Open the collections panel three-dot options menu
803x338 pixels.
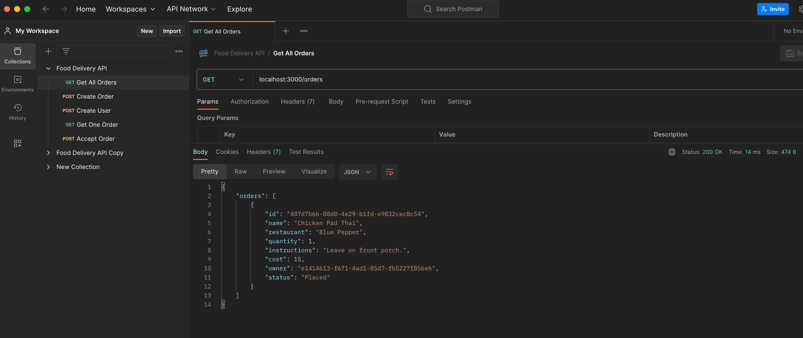coord(179,51)
